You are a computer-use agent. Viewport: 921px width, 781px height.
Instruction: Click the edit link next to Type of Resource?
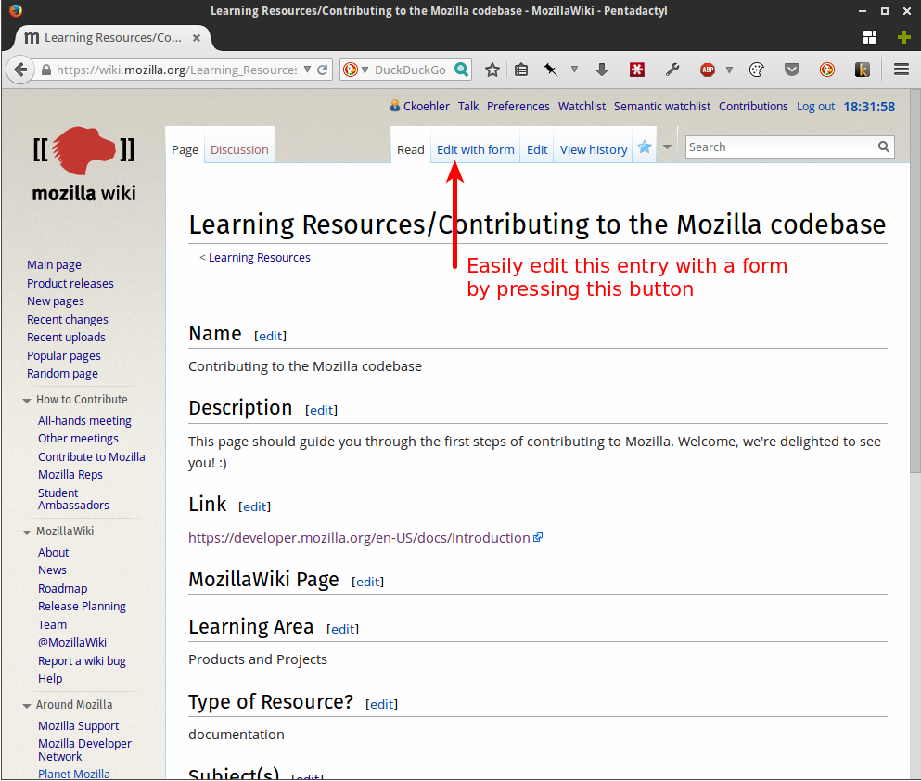[x=381, y=704]
